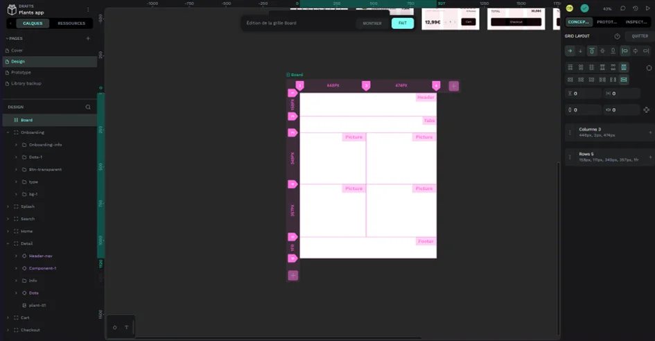Switch to the Inspect tab
Image resolution: width=655 pixels, height=341 pixels.
tap(636, 21)
